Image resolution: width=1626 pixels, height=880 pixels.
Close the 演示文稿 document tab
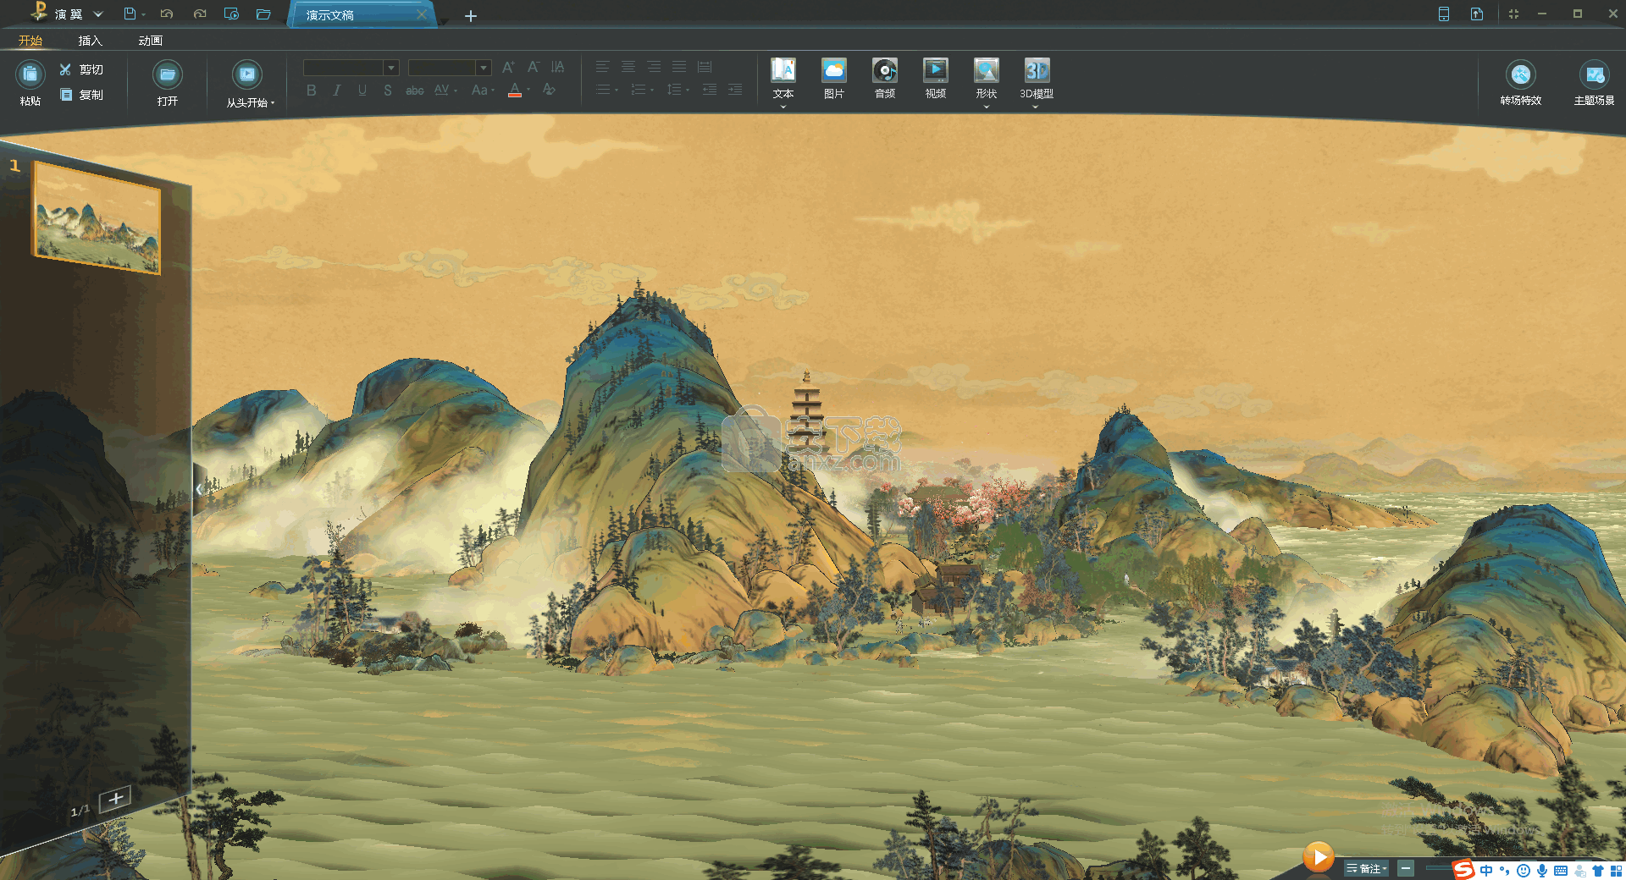(x=421, y=15)
